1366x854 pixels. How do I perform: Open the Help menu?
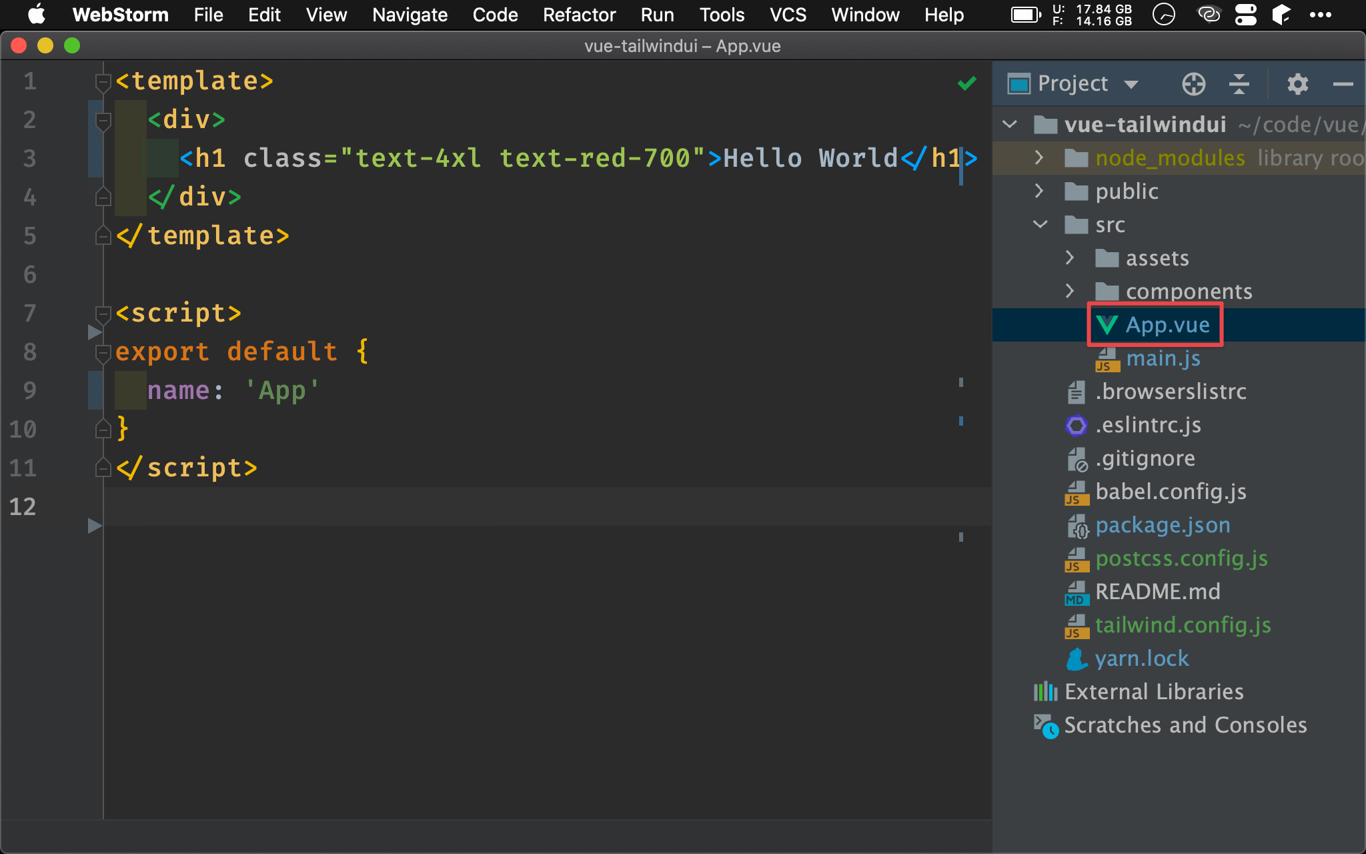click(944, 15)
